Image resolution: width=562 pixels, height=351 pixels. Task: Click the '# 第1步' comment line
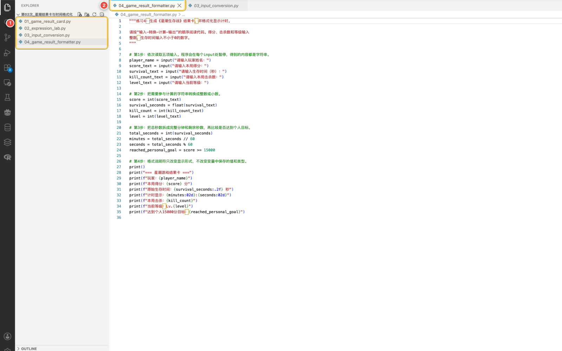tap(200, 55)
